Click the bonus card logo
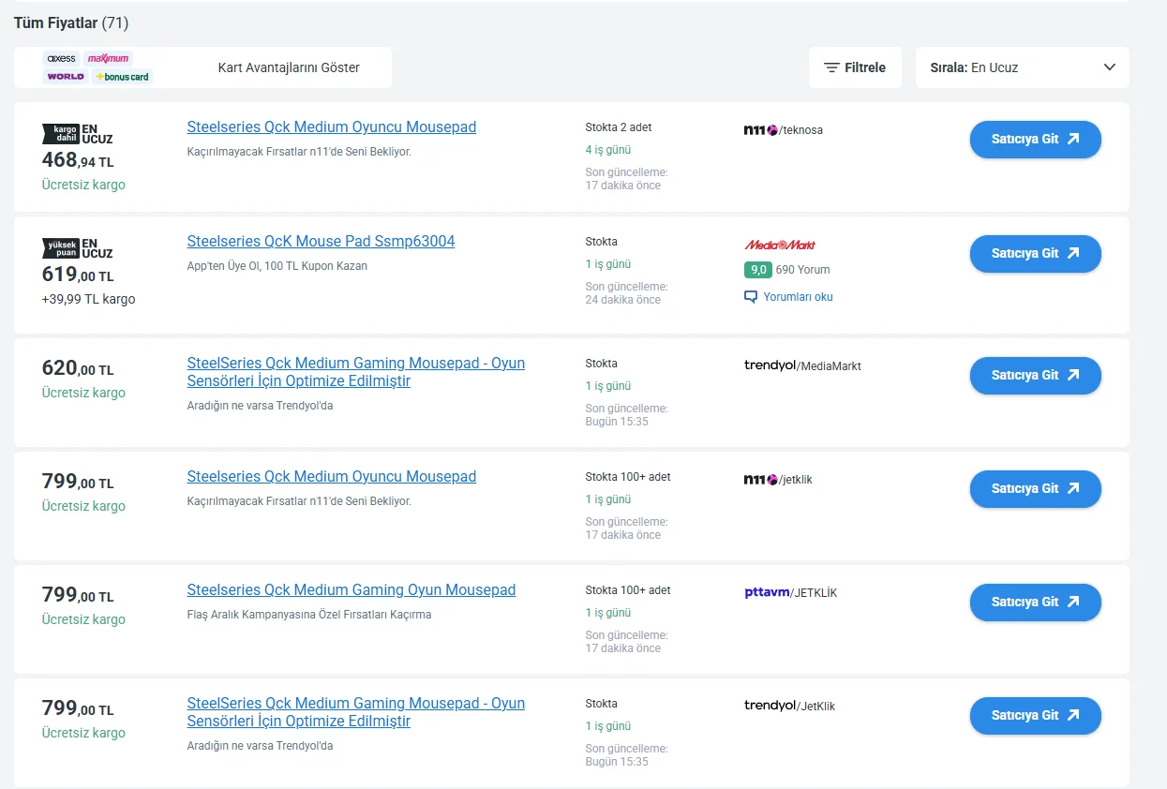The image size is (1167, 789). [122, 77]
